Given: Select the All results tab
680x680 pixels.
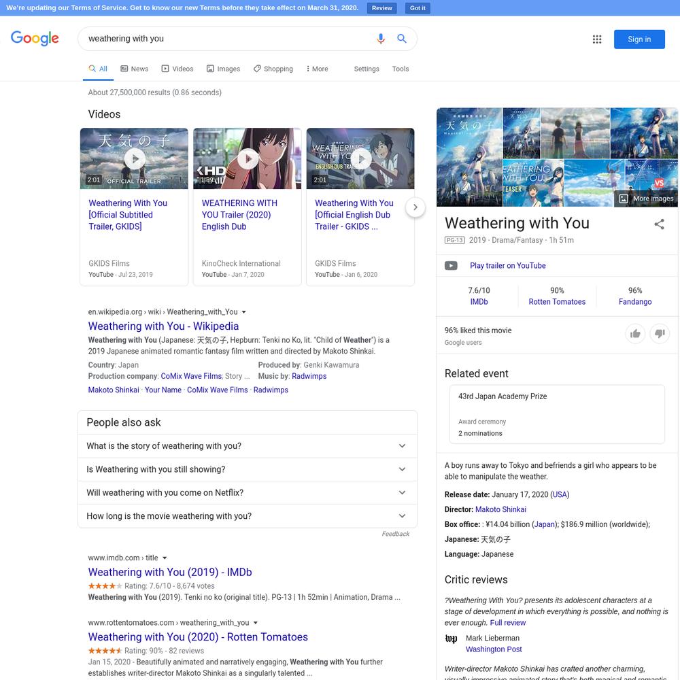Looking at the screenshot, I should click(x=98, y=69).
